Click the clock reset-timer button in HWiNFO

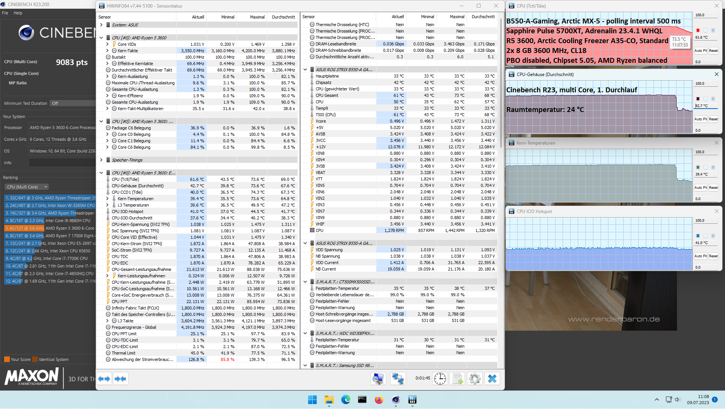440,379
